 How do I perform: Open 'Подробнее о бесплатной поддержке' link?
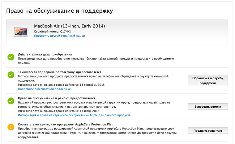pos(44,89)
